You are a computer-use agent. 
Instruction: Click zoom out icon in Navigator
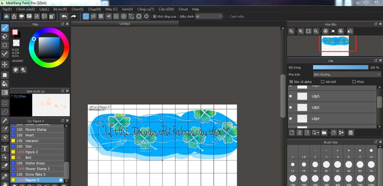(x=316, y=31)
